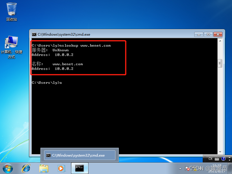Click the console scrollbar down arrow
The image size is (232, 174).
[220, 152]
